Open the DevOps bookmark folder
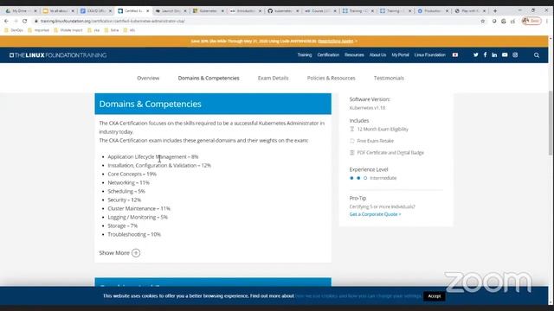554x311 pixels. click(x=14, y=30)
